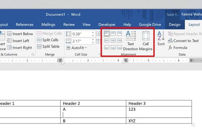This screenshot has height=130, width=202.
Task: Click Repeat Header Rows button
Action: tap(185, 34)
